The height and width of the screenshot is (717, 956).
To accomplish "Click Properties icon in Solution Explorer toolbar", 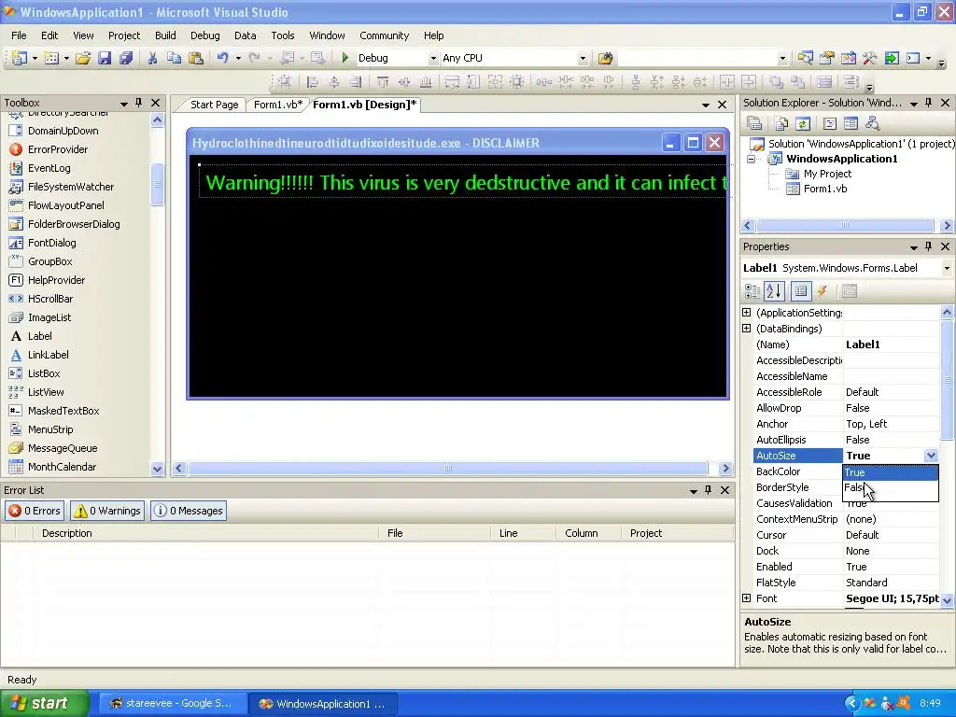I will click(754, 124).
